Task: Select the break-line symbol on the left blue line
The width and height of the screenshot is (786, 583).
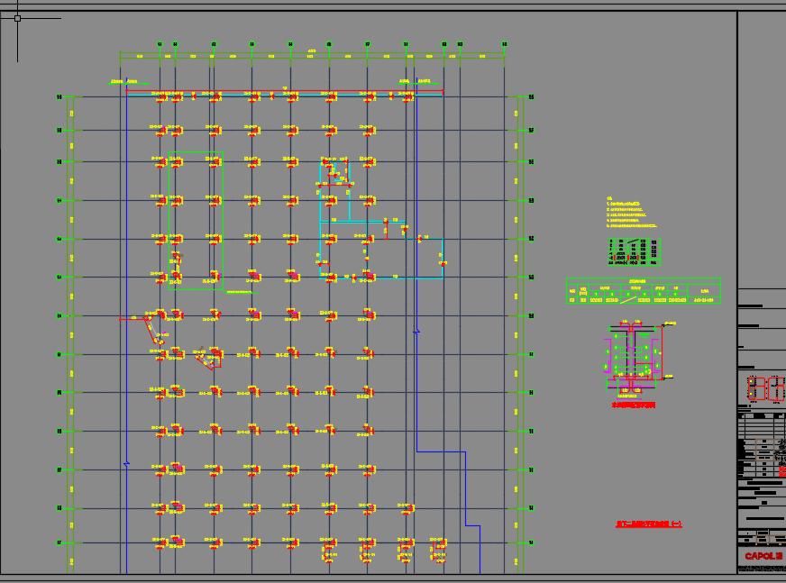Action: [x=127, y=464]
